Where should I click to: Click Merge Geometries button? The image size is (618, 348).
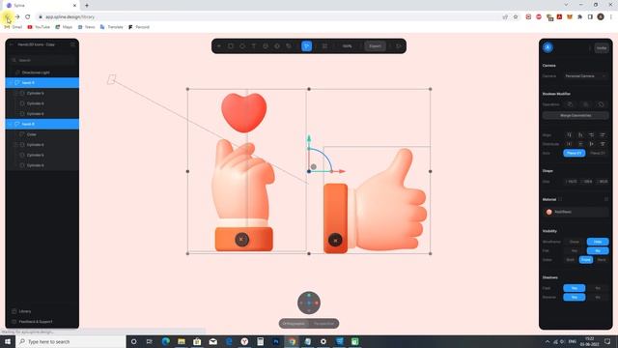(x=576, y=116)
